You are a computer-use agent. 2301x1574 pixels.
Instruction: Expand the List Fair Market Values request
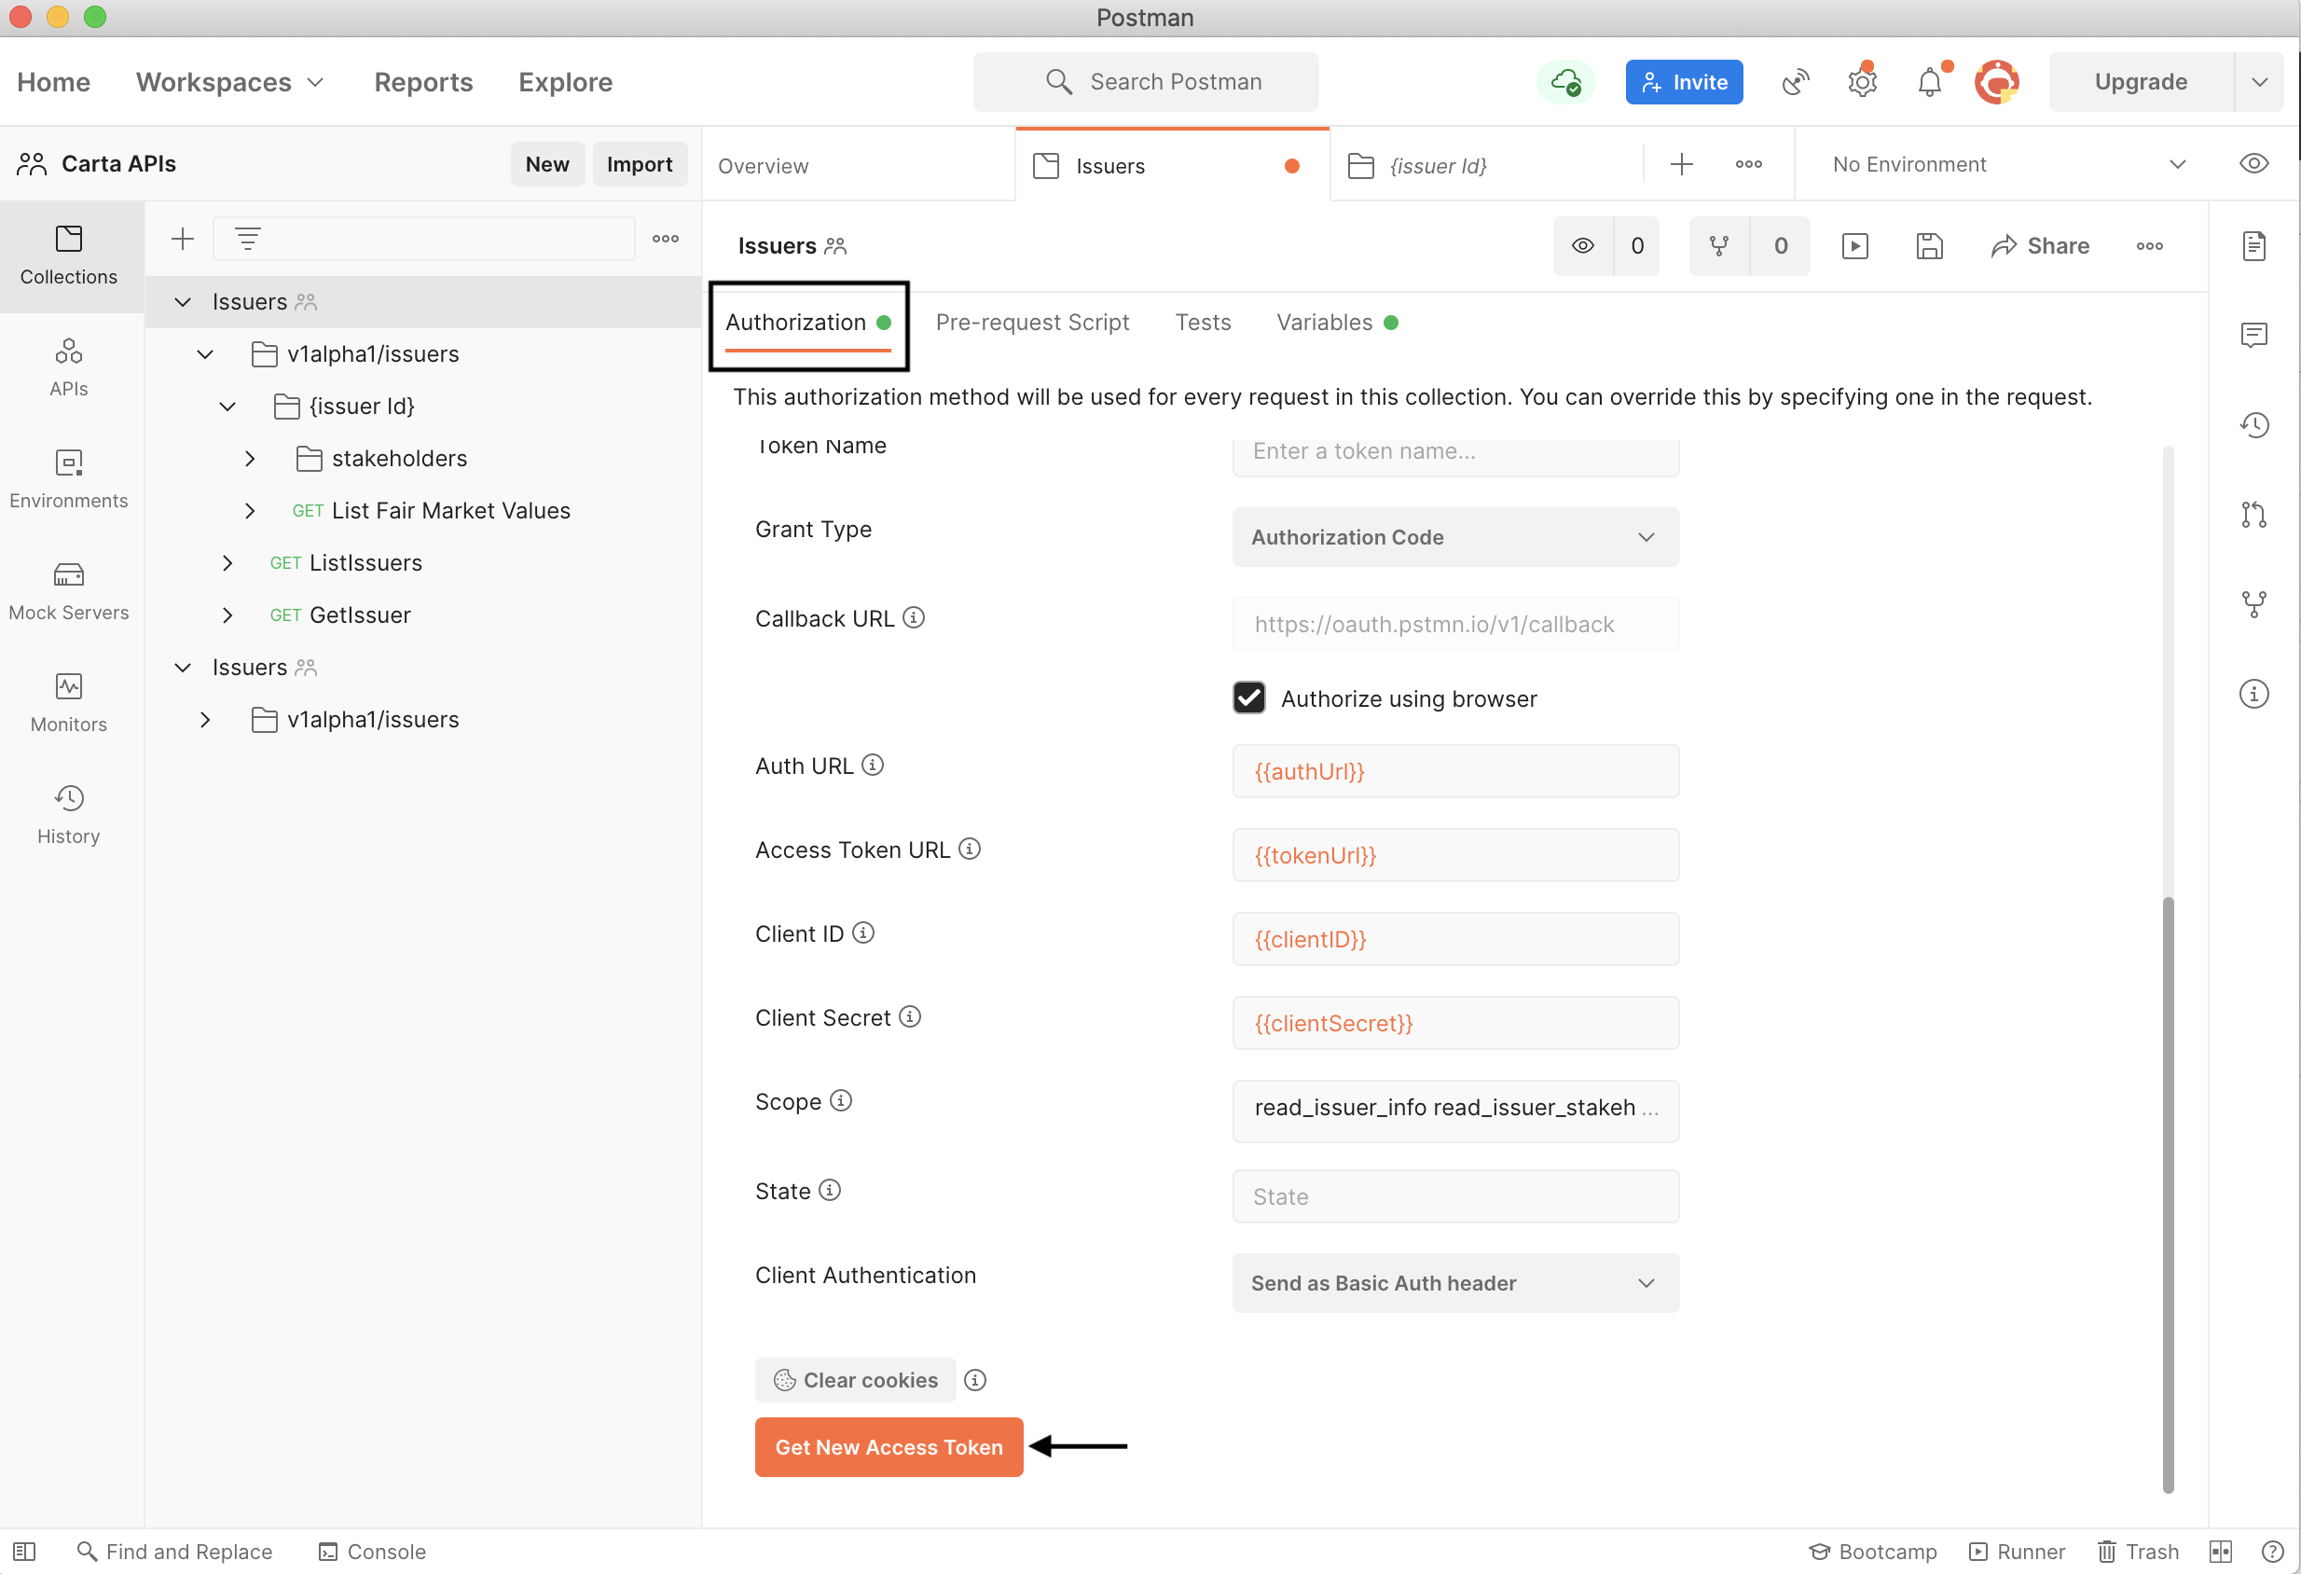[250, 511]
